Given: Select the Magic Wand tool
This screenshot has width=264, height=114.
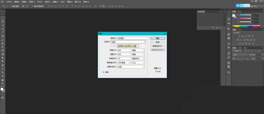Looking at the screenshot, I should [3, 25].
